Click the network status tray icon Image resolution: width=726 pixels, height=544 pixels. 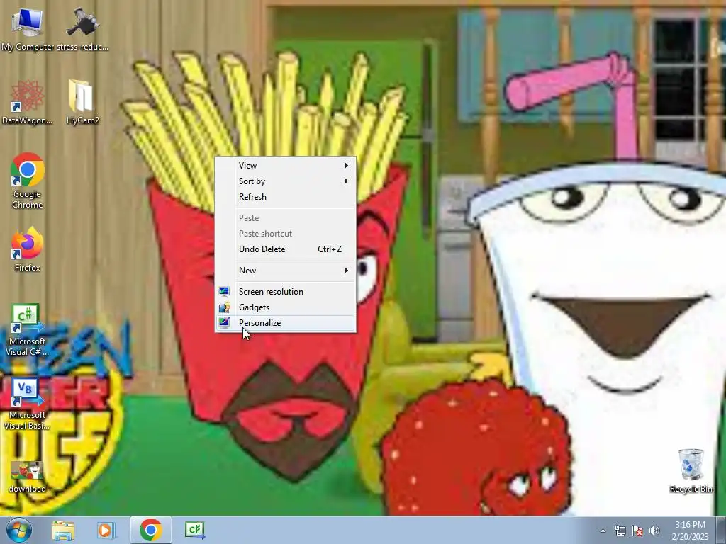click(x=620, y=531)
